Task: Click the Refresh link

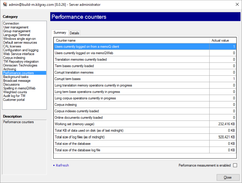Action: coord(62,165)
